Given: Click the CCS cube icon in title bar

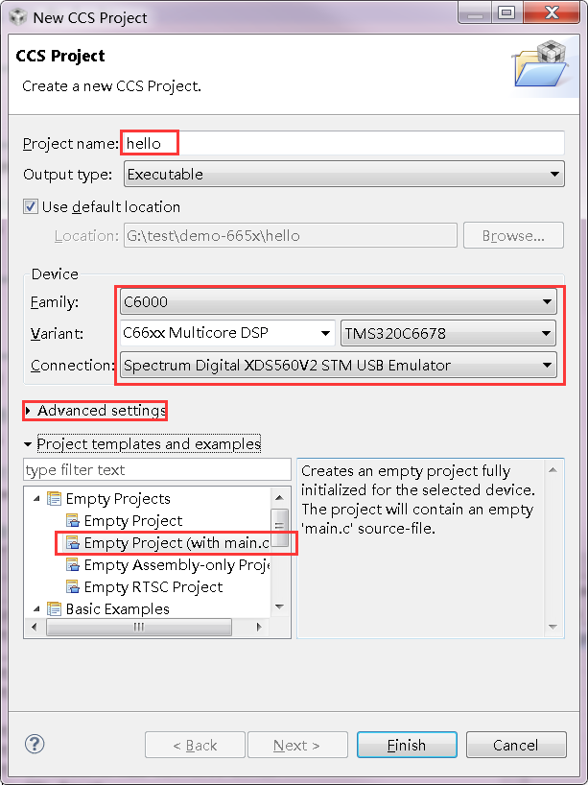Looking at the screenshot, I should [18, 17].
